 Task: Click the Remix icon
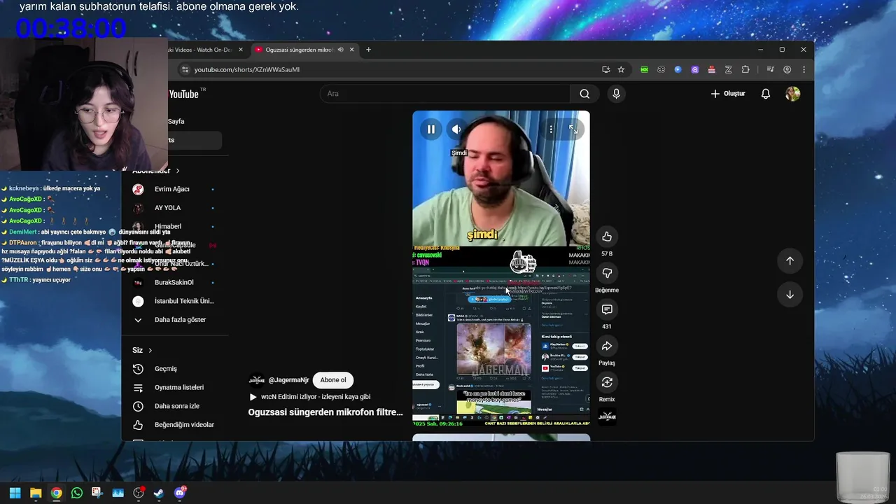point(607,382)
